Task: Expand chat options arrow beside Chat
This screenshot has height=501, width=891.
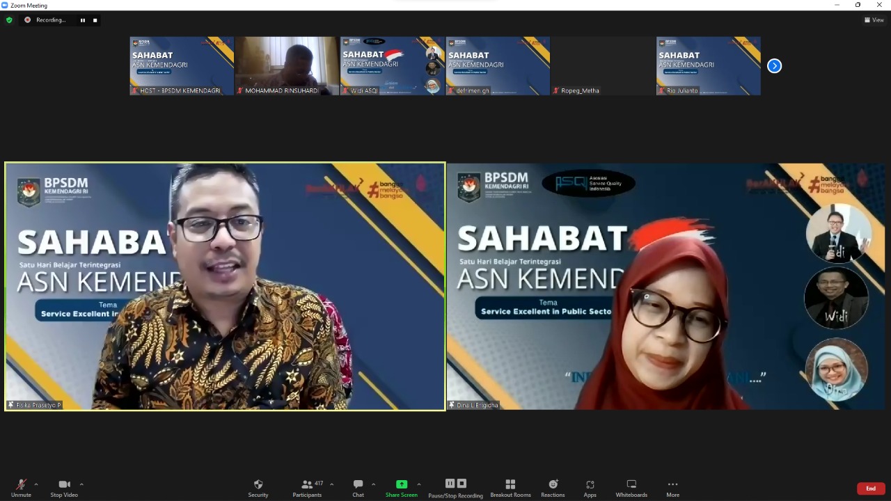Action: click(x=373, y=484)
